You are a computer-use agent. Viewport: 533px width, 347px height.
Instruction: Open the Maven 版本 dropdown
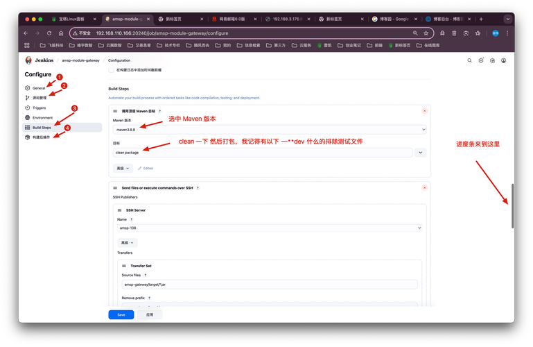tap(269, 129)
